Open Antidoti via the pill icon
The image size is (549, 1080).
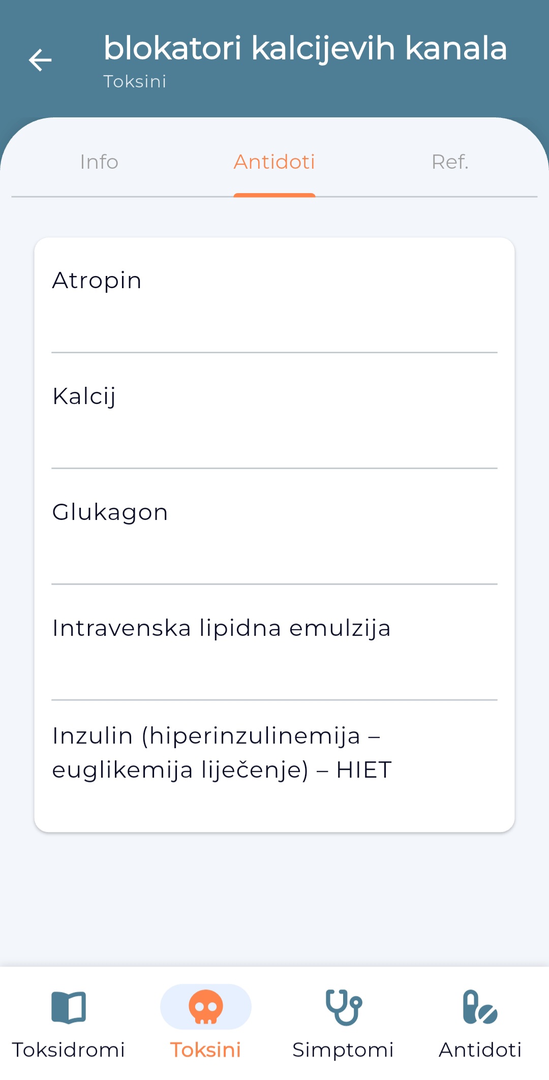[480, 1006]
